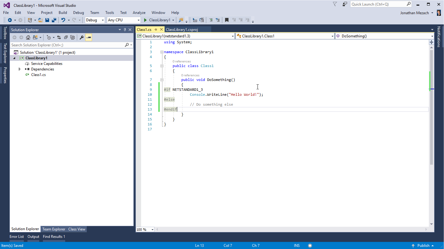This screenshot has height=249, width=444.
Task: Switch to the ClassLibrary1.csproj tab
Action: pyautogui.click(x=182, y=30)
